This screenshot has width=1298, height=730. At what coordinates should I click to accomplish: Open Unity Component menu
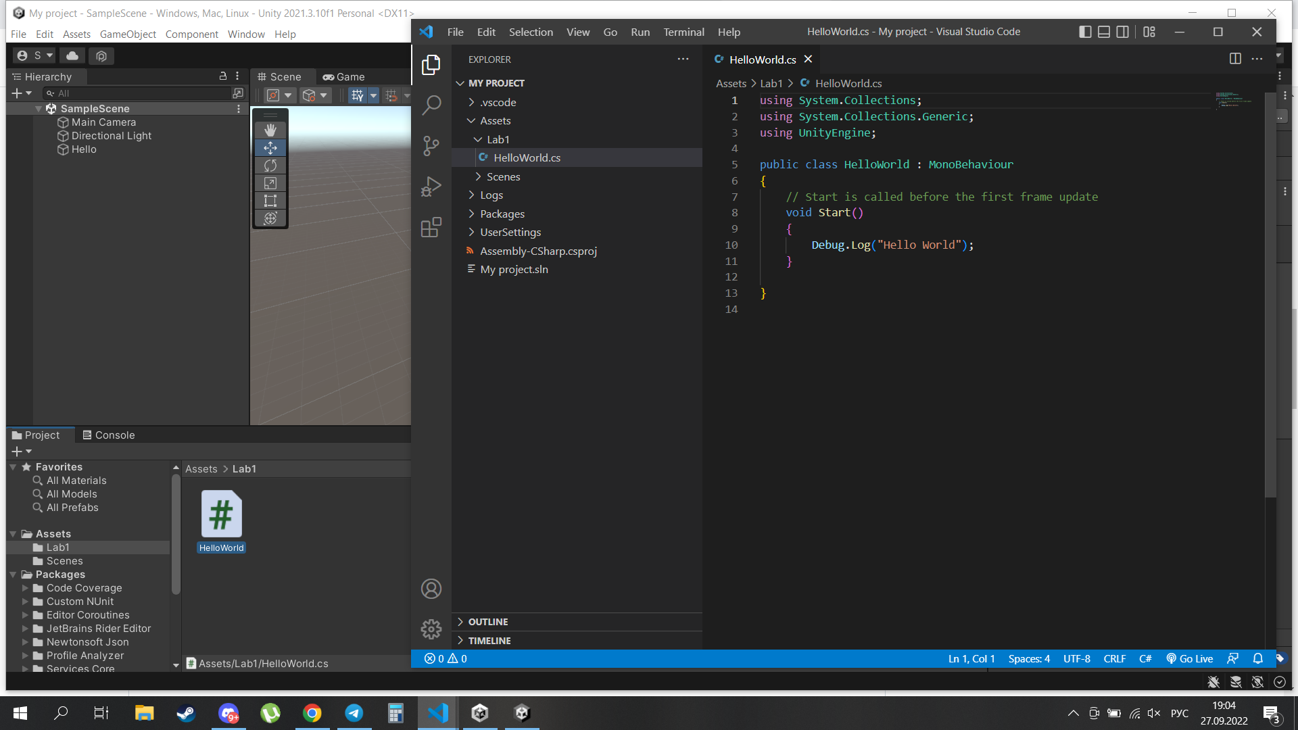point(192,34)
